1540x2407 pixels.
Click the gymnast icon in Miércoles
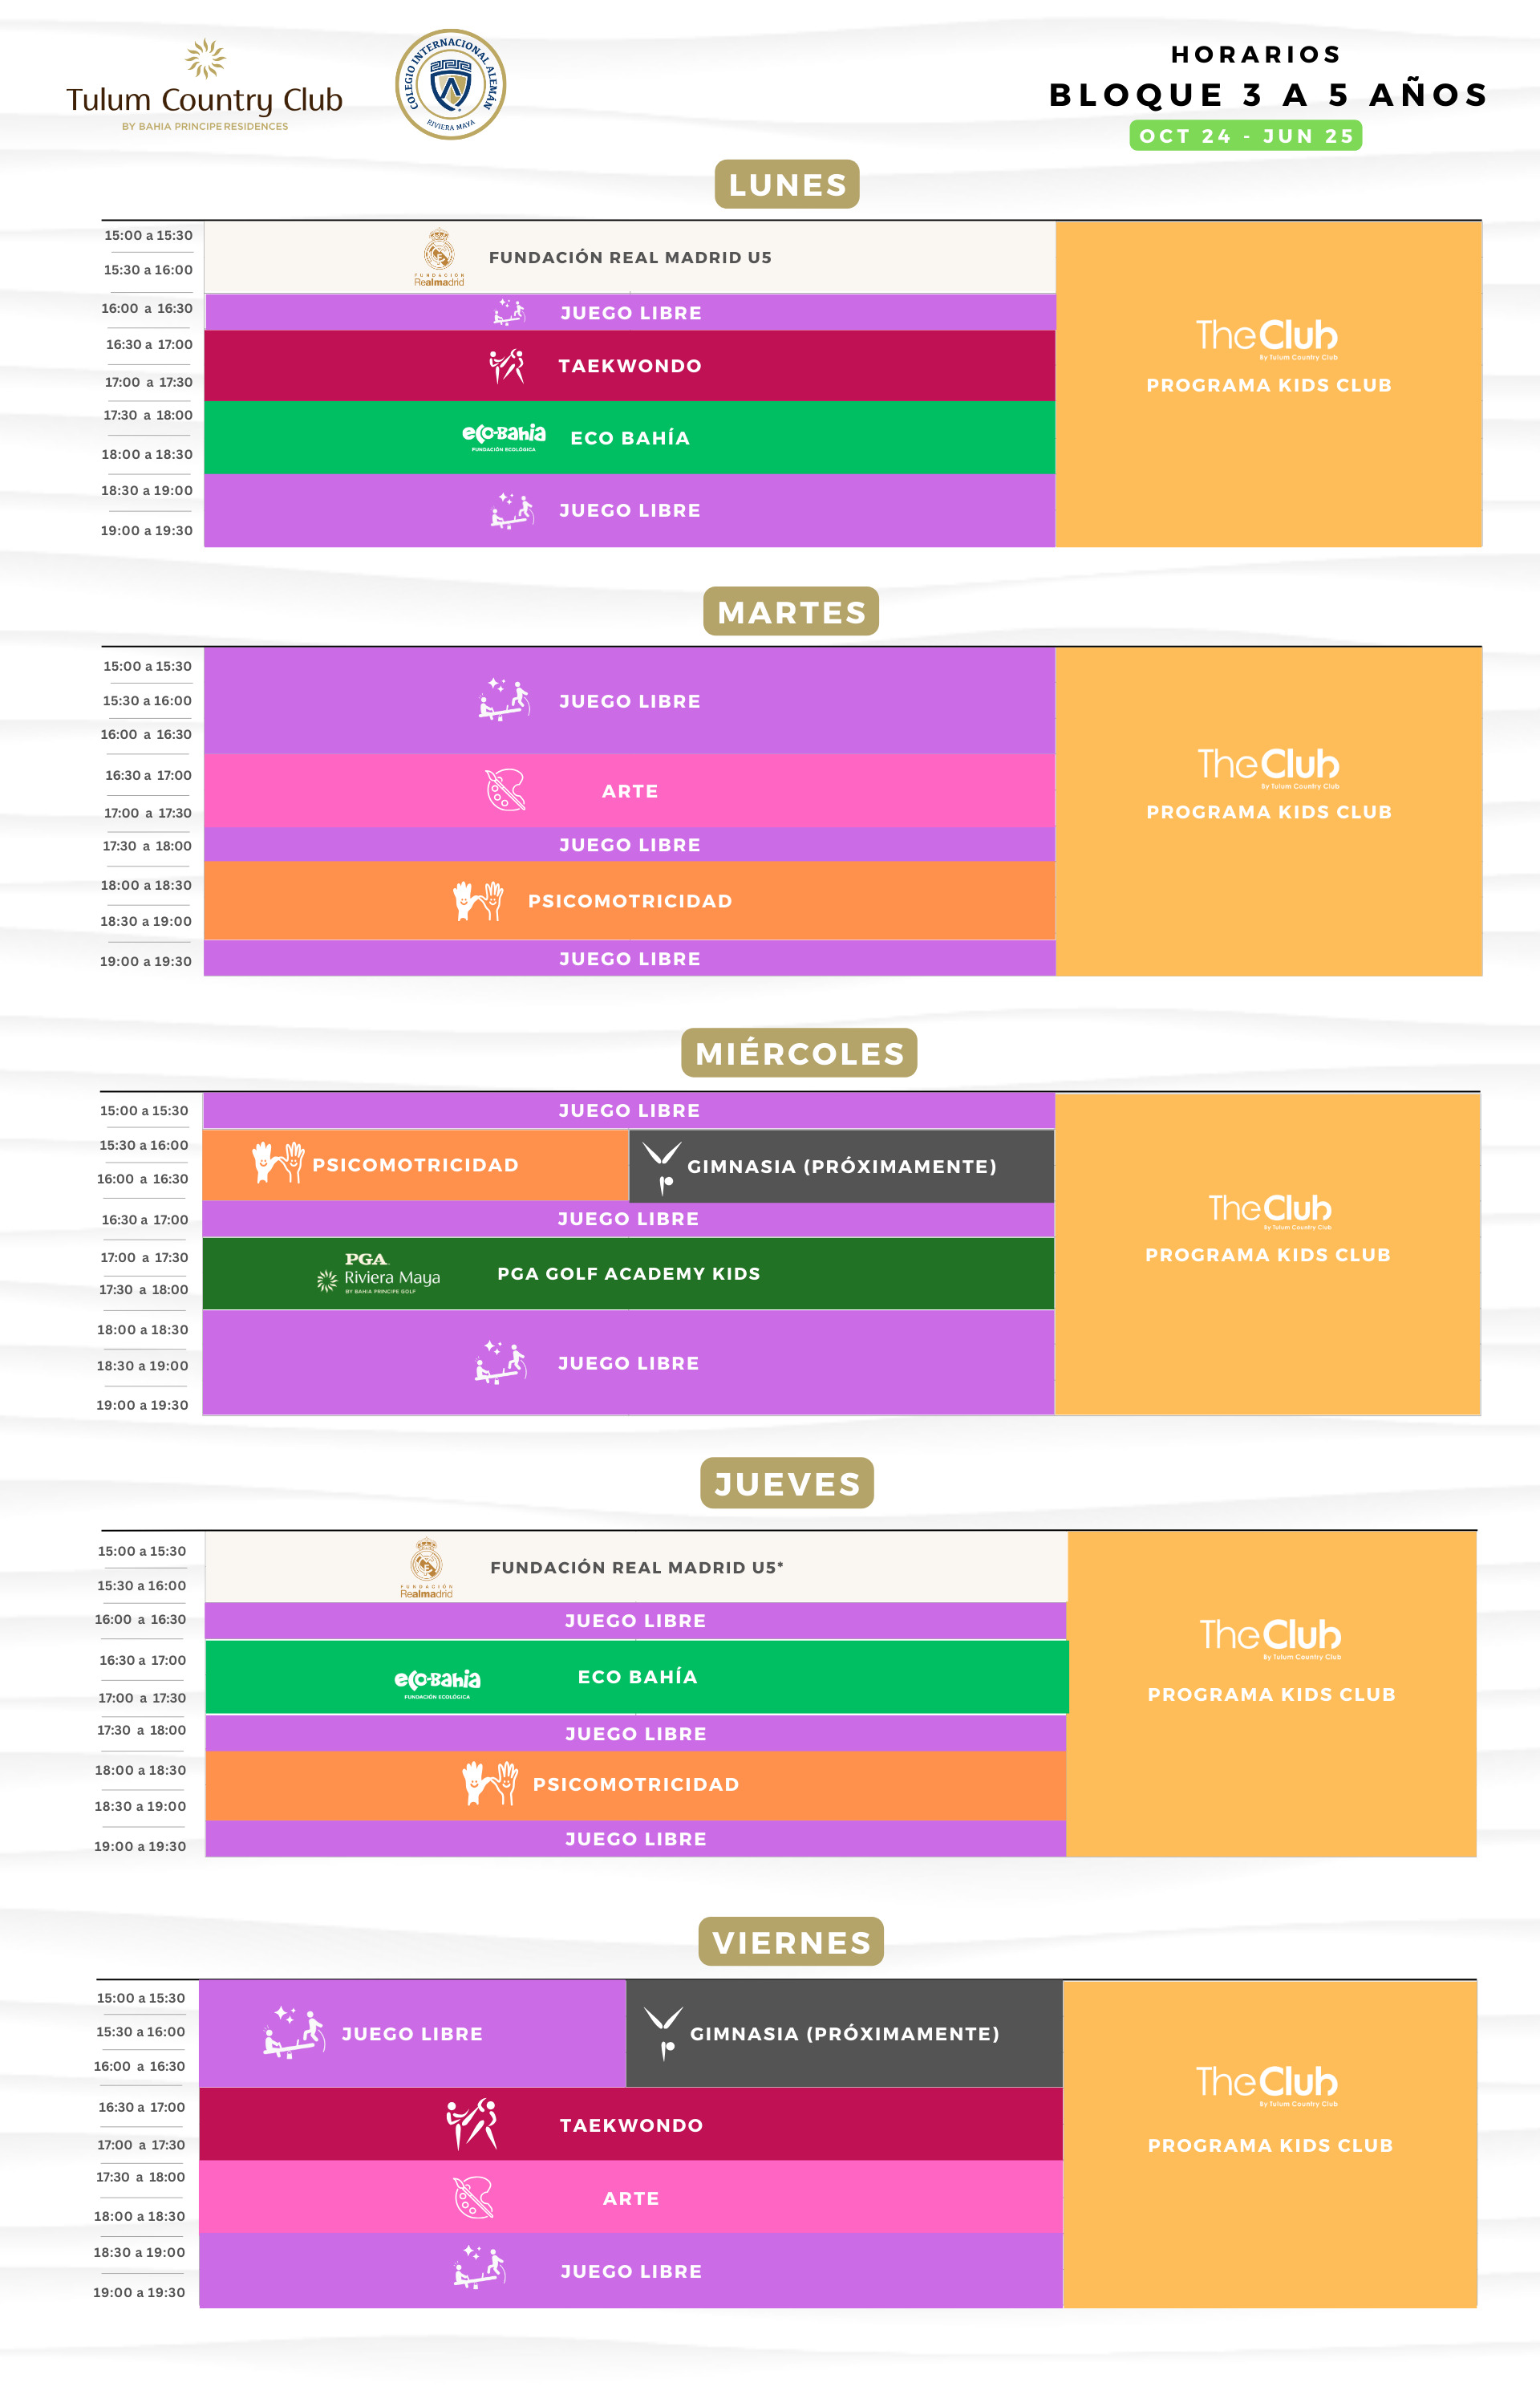[662, 1167]
